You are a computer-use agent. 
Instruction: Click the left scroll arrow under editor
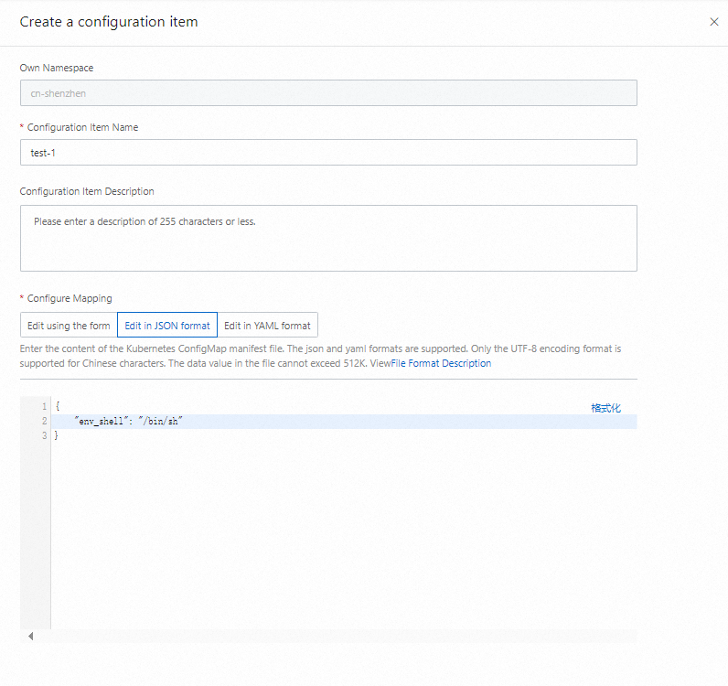30,636
